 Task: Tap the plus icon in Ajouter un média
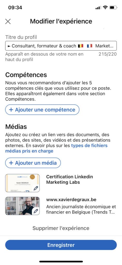coord(11,163)
